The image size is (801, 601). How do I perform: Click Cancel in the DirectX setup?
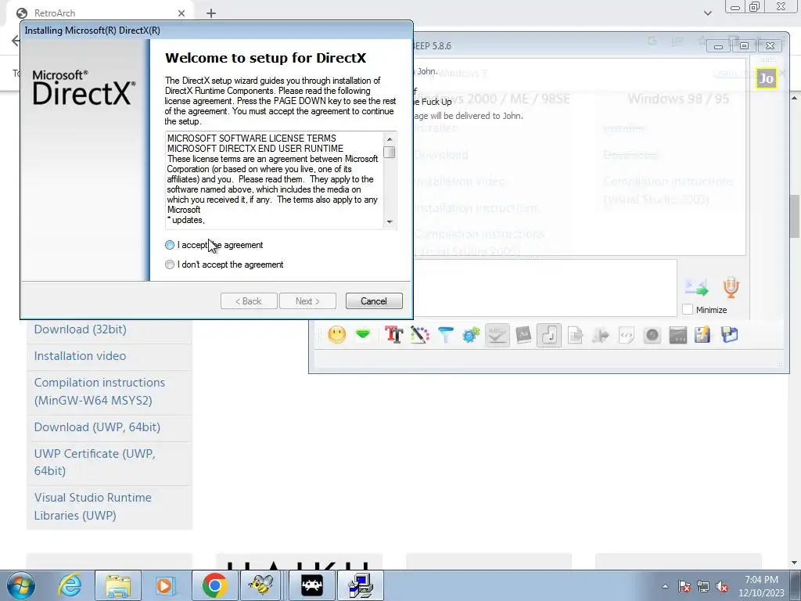point(374,301)
